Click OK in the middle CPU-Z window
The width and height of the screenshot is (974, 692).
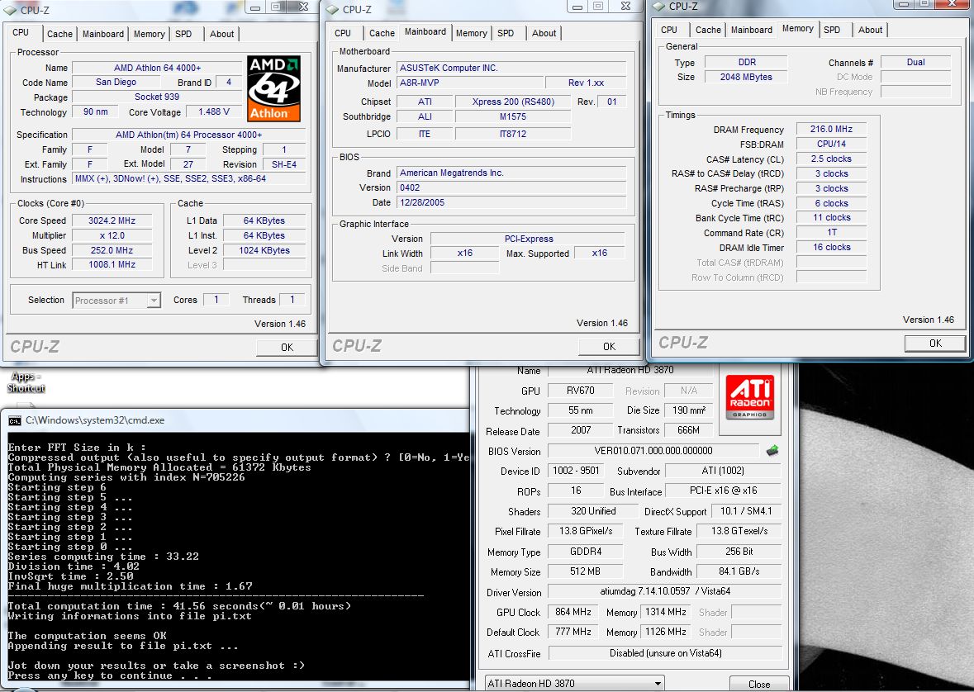(609, 347)
